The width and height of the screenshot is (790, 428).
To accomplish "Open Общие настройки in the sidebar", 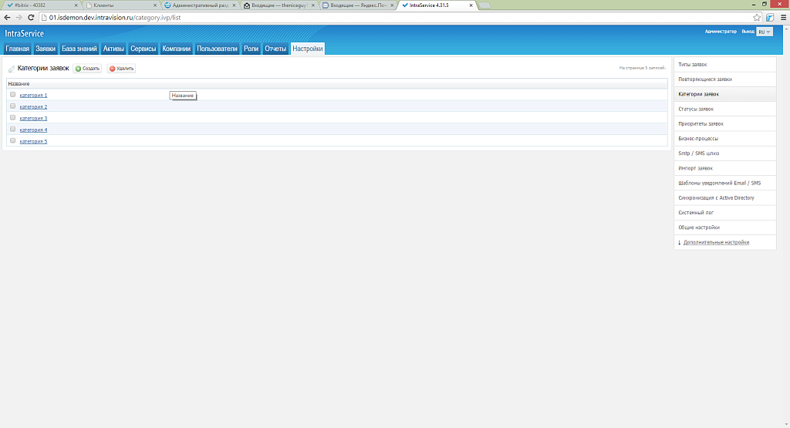I will 725,227.
